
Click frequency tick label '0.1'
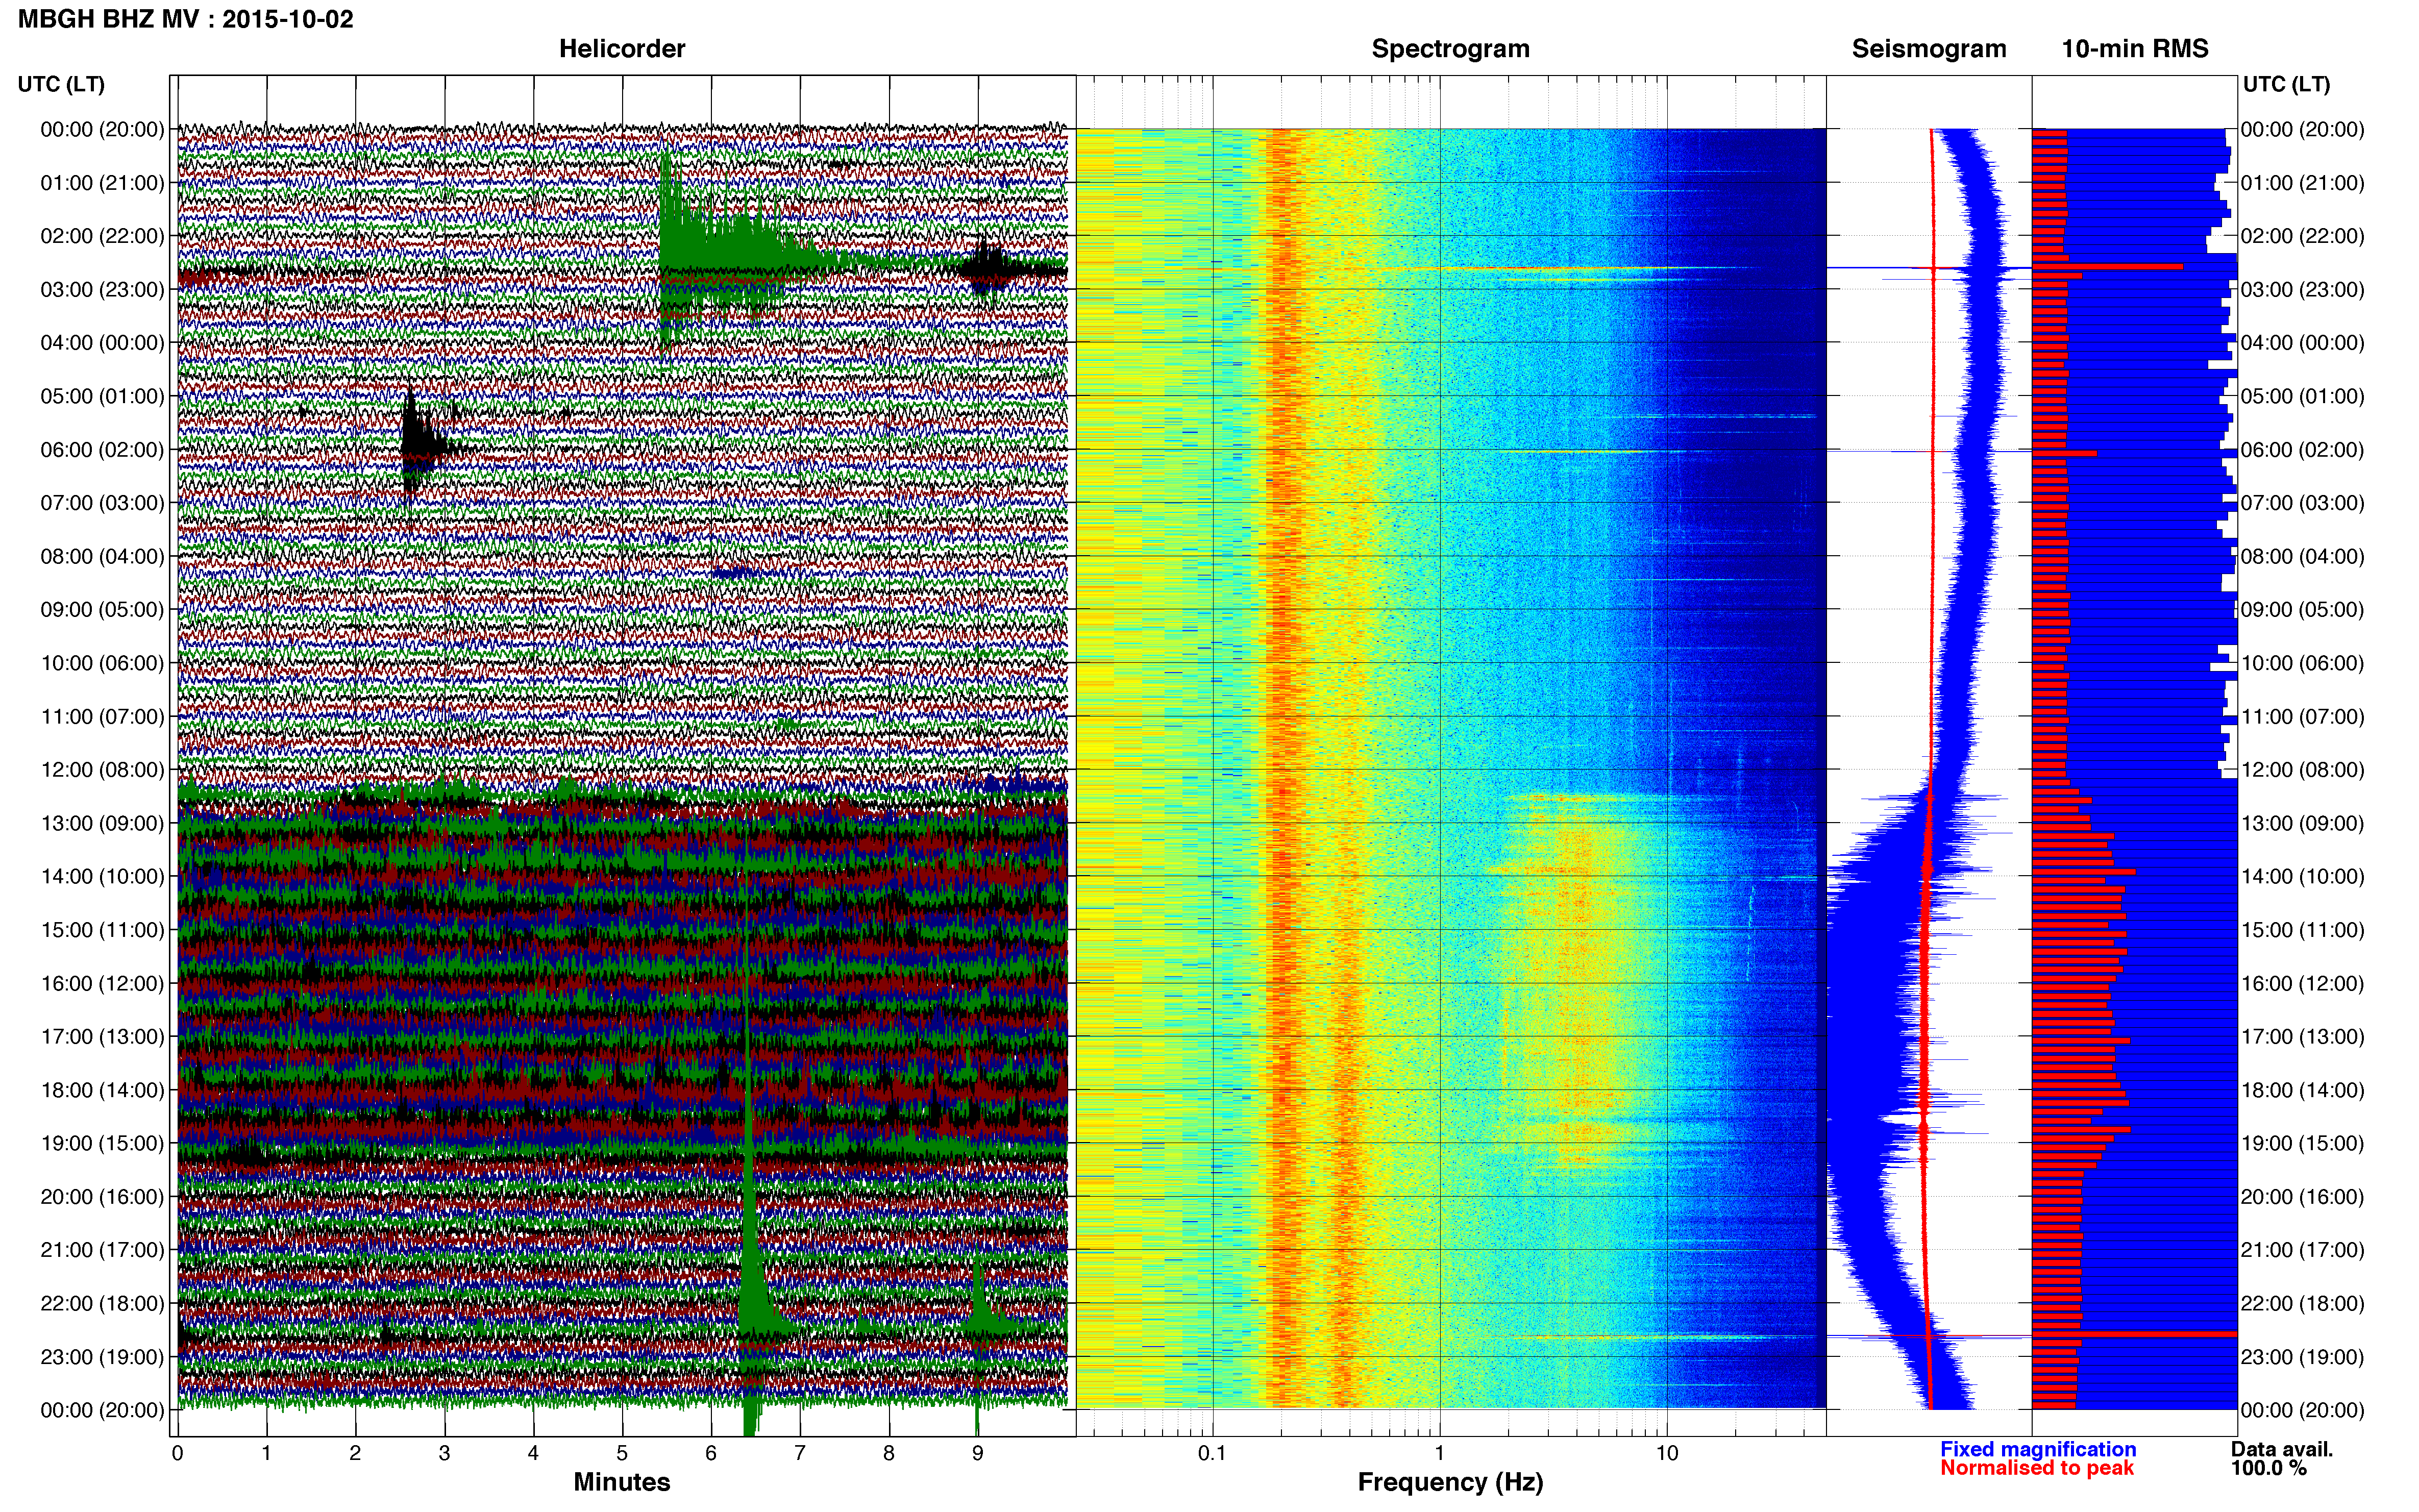(x=1212, y=1453)
